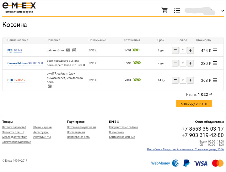Screen dimensions: 226x172
Task: Open the CTR CVKD-17 row menu icon
Action: pyautogui.click(x=215, y=80)
